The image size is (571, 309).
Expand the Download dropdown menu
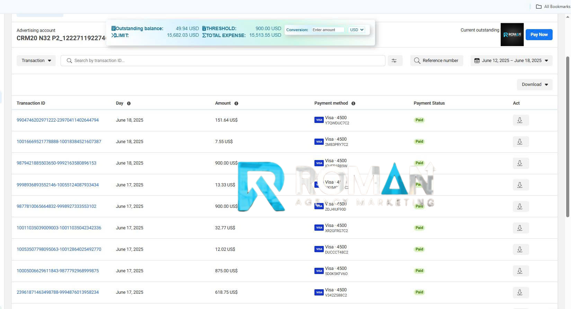[x=534, y=85]
